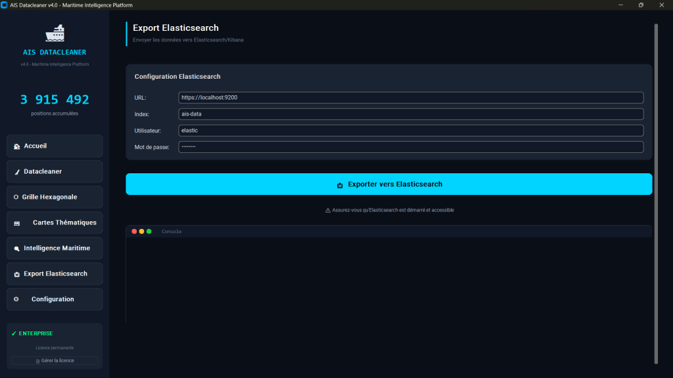Click the vertical scrollbar on the right
This screenshot has height=378, width=673.
pos(655,194)
